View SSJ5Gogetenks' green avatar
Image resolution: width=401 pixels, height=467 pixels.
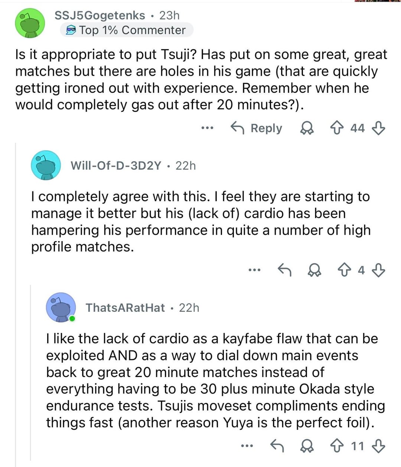[30, 23]
